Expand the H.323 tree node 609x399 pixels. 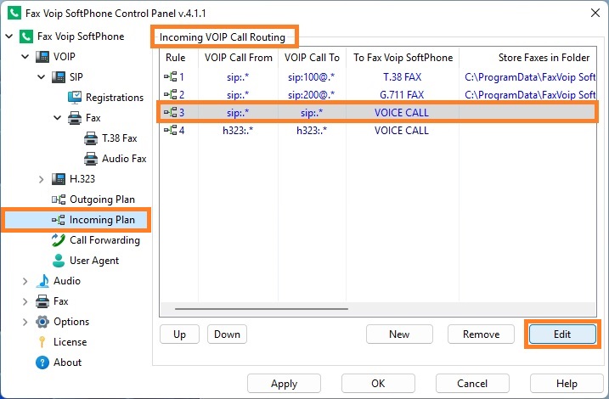pos(41,179)
